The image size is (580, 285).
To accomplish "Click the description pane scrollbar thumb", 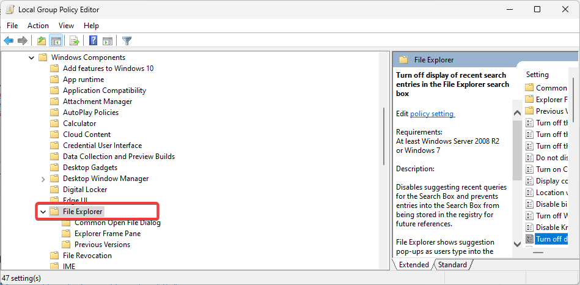I will tap(517, 150).
